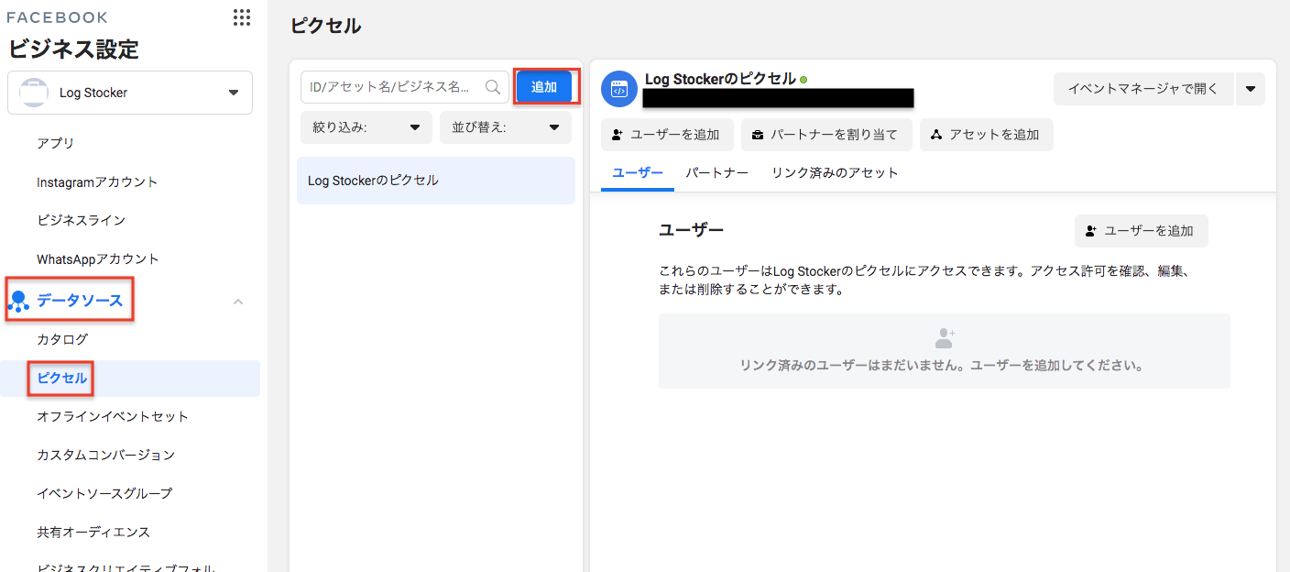Open the Log Stocker business account dropdown
This screenshot has height=572, width=1290.
[x=130, y=93]
